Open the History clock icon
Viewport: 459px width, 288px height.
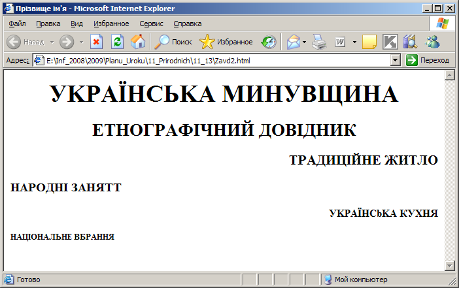coord(269,42)
